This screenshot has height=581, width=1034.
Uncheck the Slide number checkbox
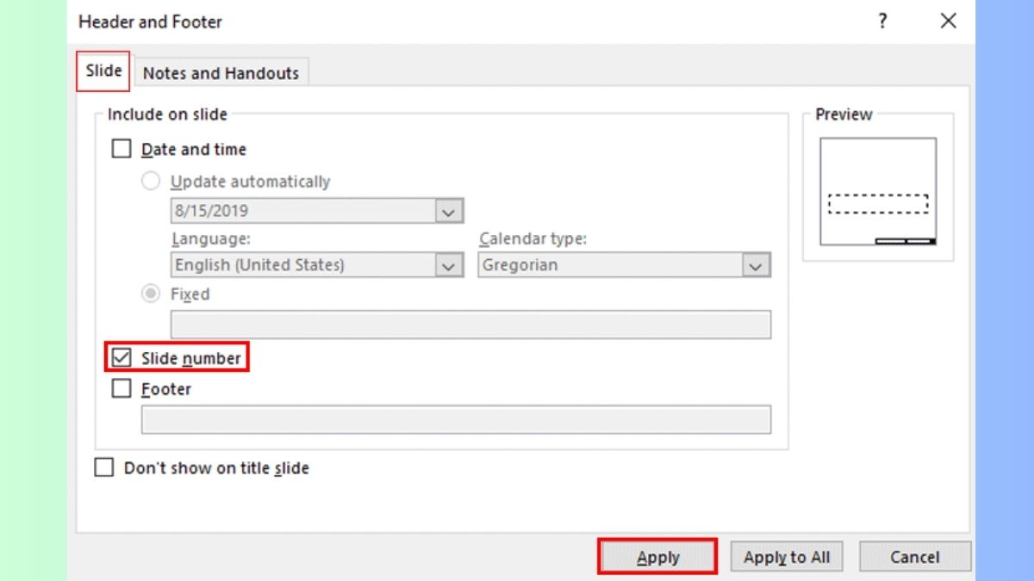click(121, 358)
